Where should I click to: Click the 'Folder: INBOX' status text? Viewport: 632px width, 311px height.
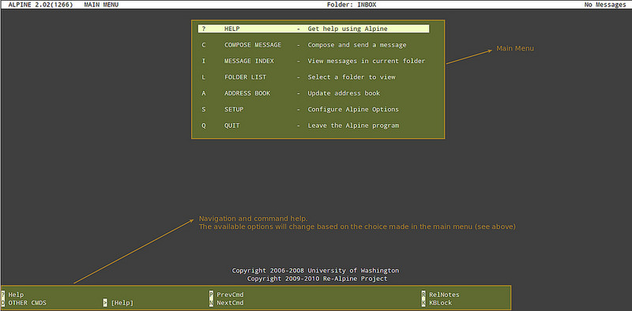(352, 5)
